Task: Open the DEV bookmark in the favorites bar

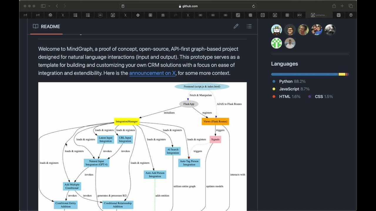Action: [299, 15]
